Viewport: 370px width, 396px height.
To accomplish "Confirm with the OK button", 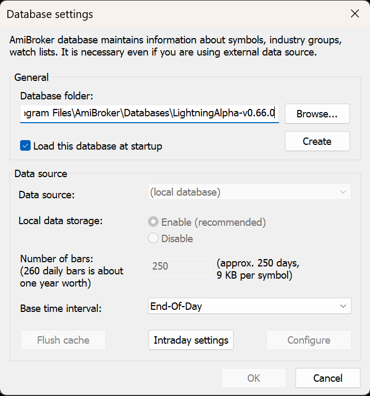I will [254, 378].
